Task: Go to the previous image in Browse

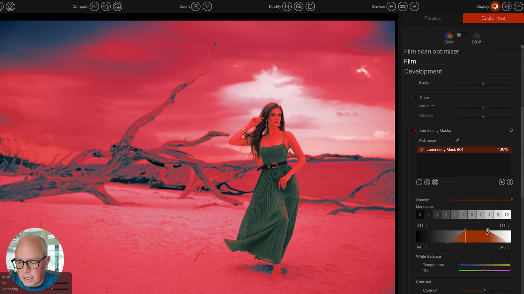Action: pos(391,6)
